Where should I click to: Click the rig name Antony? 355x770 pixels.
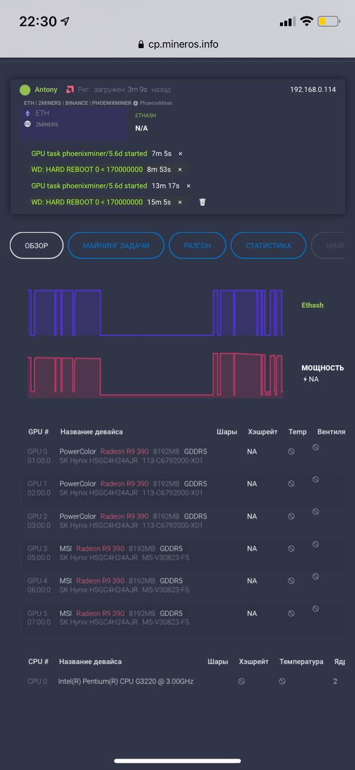pos(46,90)
